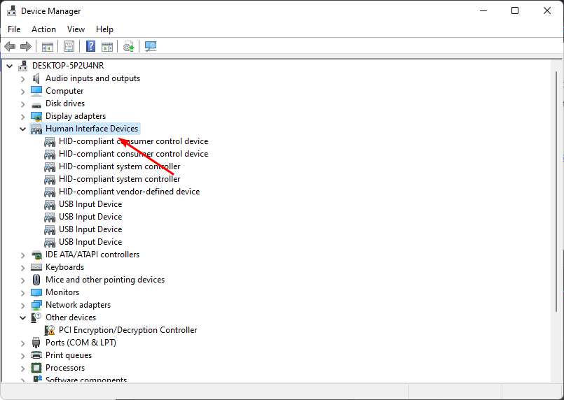Select the Print queues label
Screen dimensions: 564x400
pyautogui.click(x=69, y=355)
